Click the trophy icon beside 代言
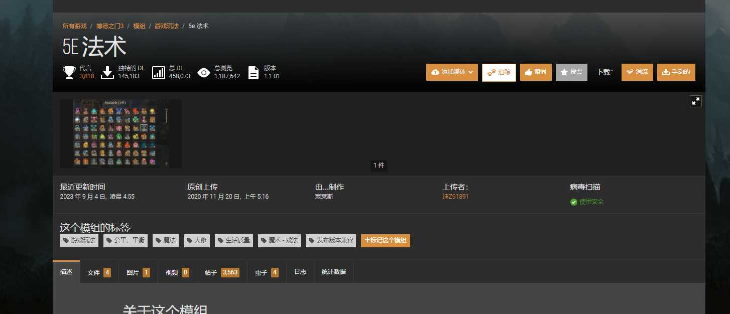This screenshot has width=730, height=314. pyautogui.click(x=69, y=73)
